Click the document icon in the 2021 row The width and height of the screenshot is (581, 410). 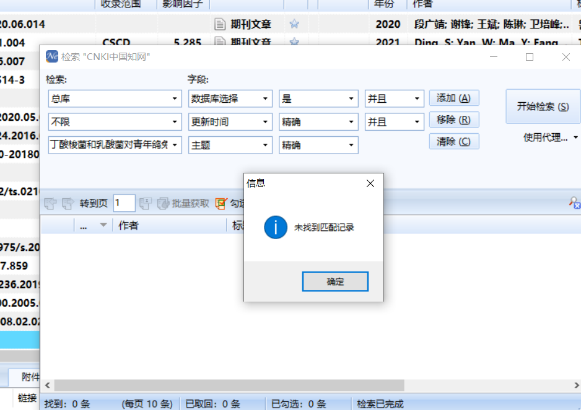220,41
